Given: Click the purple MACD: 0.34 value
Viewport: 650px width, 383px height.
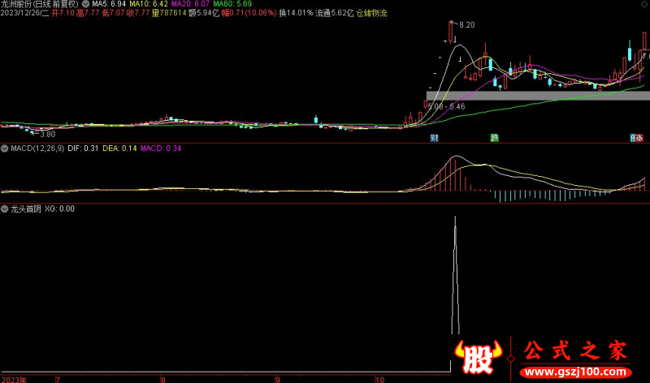Looking at the screenshot, I should (x=160, y=148).
